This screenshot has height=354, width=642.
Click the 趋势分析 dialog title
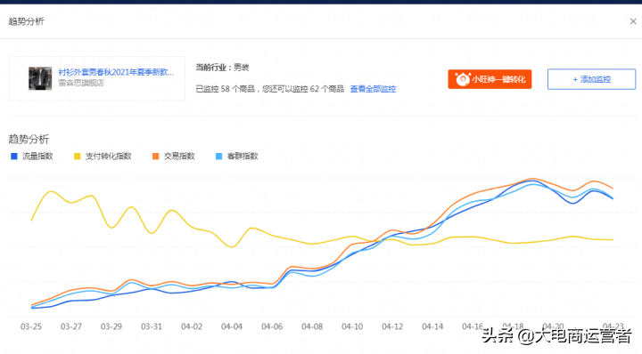(x=26, y=21)
